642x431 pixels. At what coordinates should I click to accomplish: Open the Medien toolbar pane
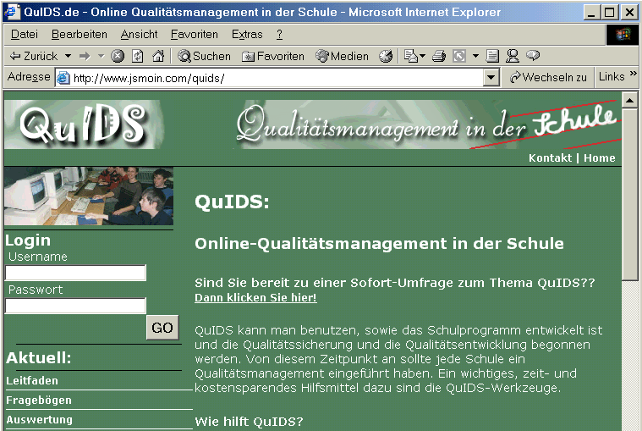tap(343, 56)
